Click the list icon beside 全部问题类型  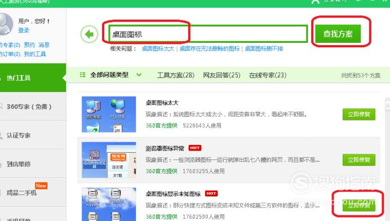tap(83, 74)
